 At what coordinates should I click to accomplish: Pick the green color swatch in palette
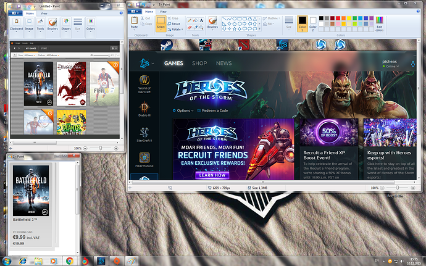click(354, 18)
